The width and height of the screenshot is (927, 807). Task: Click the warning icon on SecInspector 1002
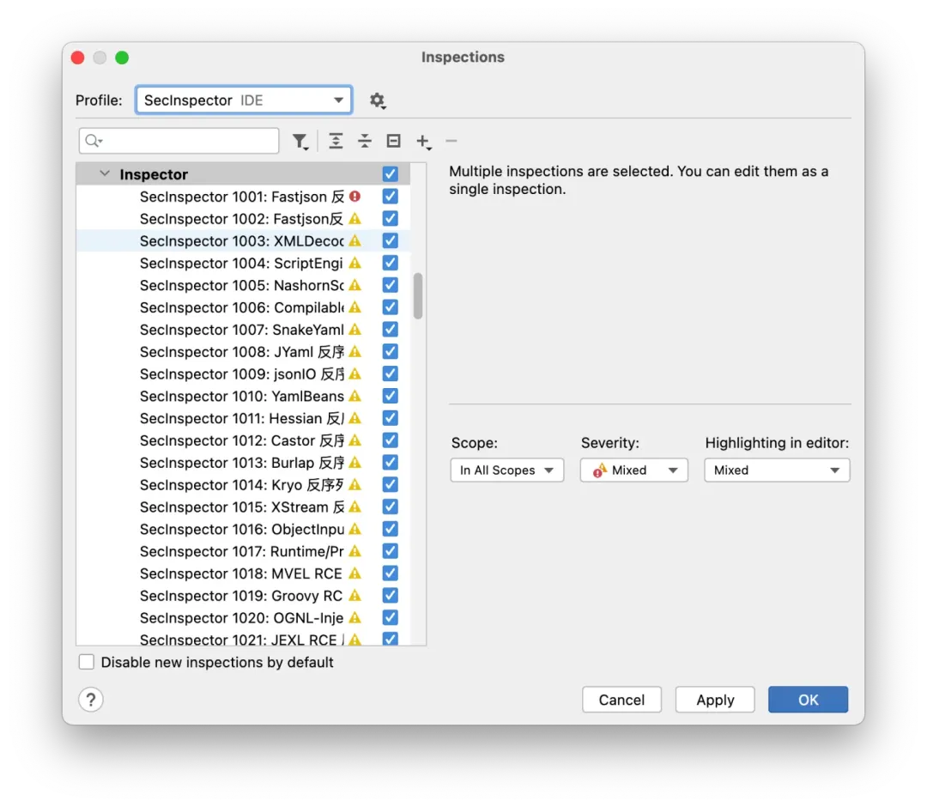(x=354, y=219)
